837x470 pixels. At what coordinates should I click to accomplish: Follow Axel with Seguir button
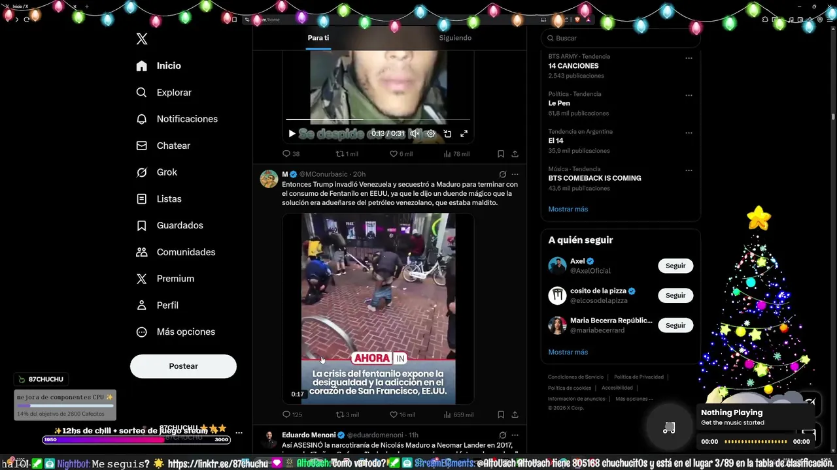click(675, 266)
